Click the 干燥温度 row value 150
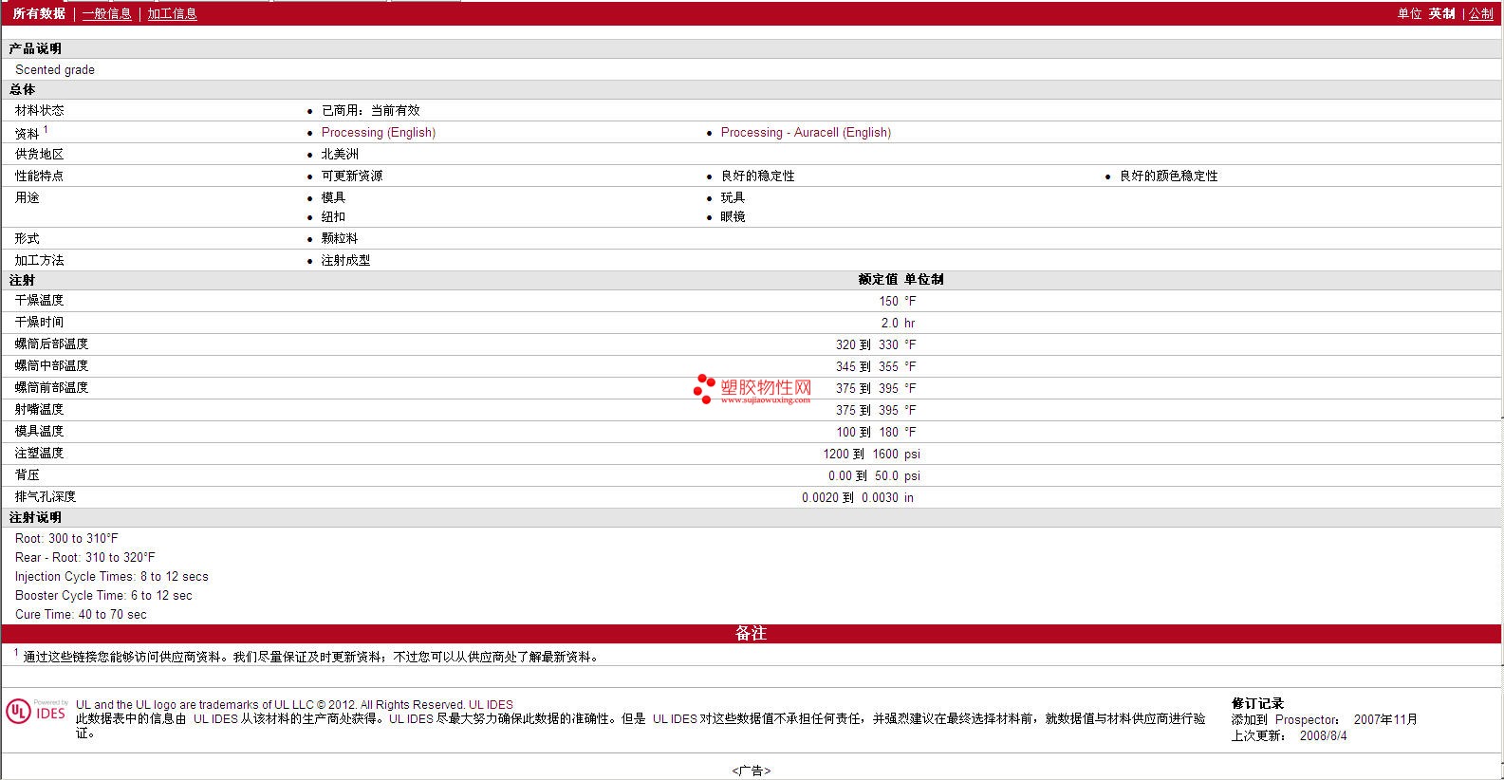This screenshot has height=780, width=1504. coord(888,301)
